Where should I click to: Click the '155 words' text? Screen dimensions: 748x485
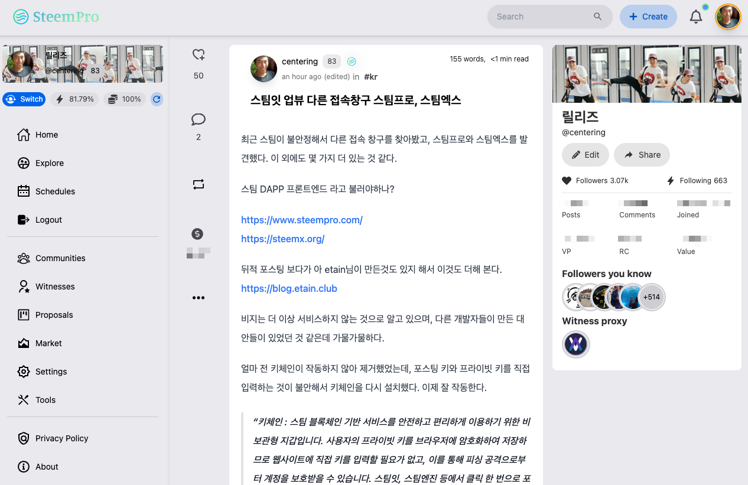467,59
